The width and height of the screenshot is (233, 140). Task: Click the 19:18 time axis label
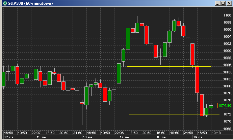pyautogui.click(x=216, y=133)
